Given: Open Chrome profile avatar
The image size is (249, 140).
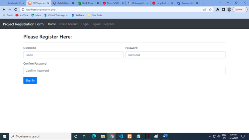Looking at the screenshot, I should [x=229, y=10].
